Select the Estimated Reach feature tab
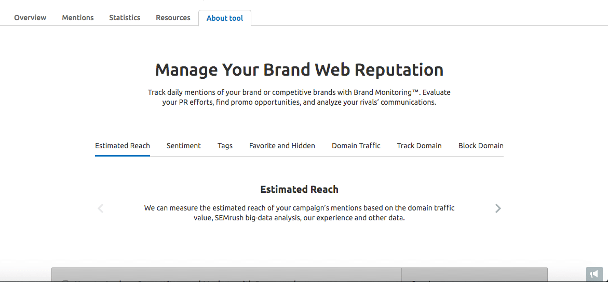 [x=123, y=146]
